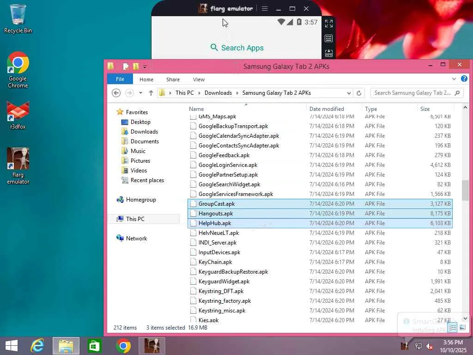Click the Explorer Help question mark icon

tap(464, 79)
